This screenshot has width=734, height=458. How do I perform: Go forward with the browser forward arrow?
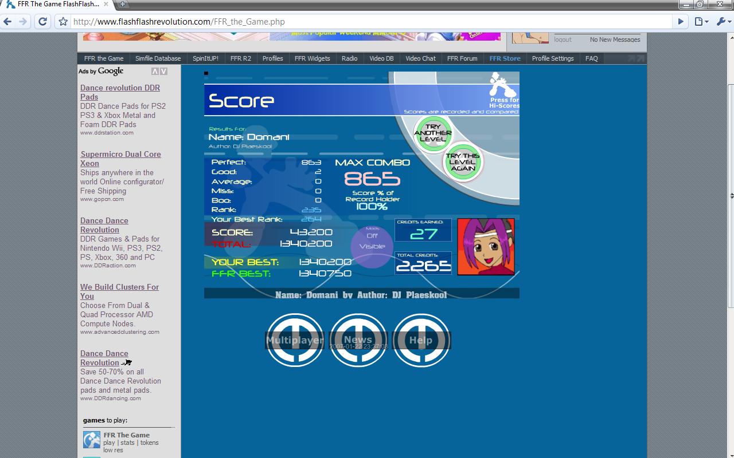click(x=23, y=22)
